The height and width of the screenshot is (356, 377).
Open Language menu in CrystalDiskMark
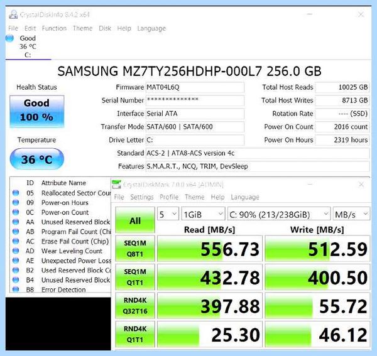(x=245, y=197)
